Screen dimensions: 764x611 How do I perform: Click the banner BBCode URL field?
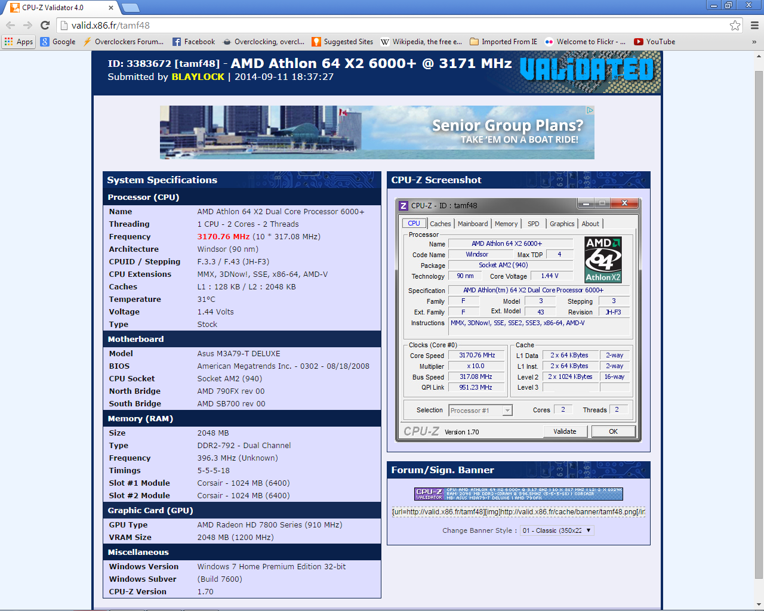[x=519, y=512]
